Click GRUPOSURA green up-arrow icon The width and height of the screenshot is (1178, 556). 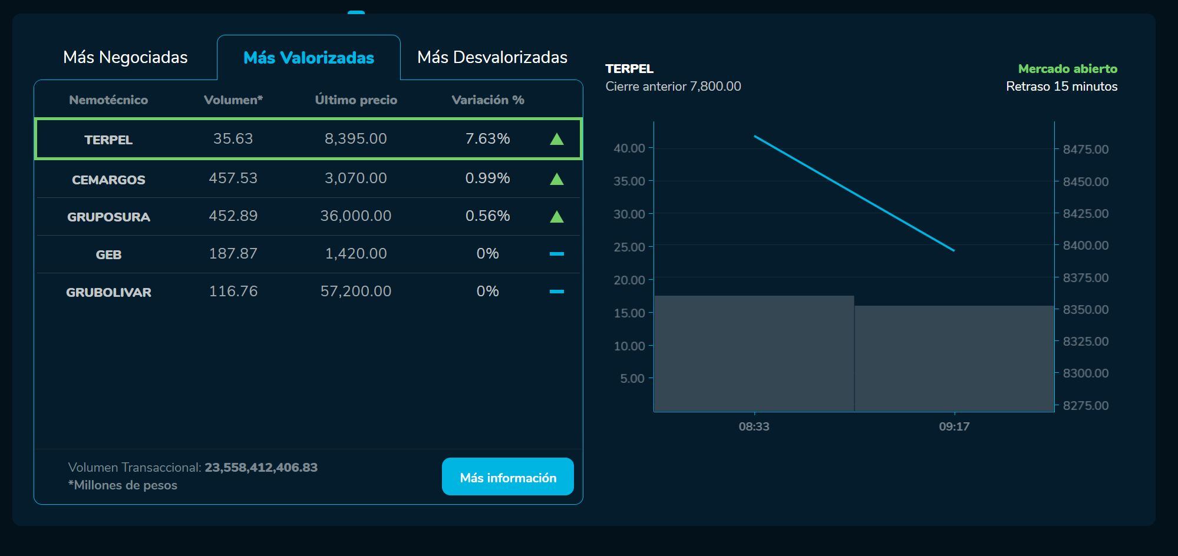[556, 217]
